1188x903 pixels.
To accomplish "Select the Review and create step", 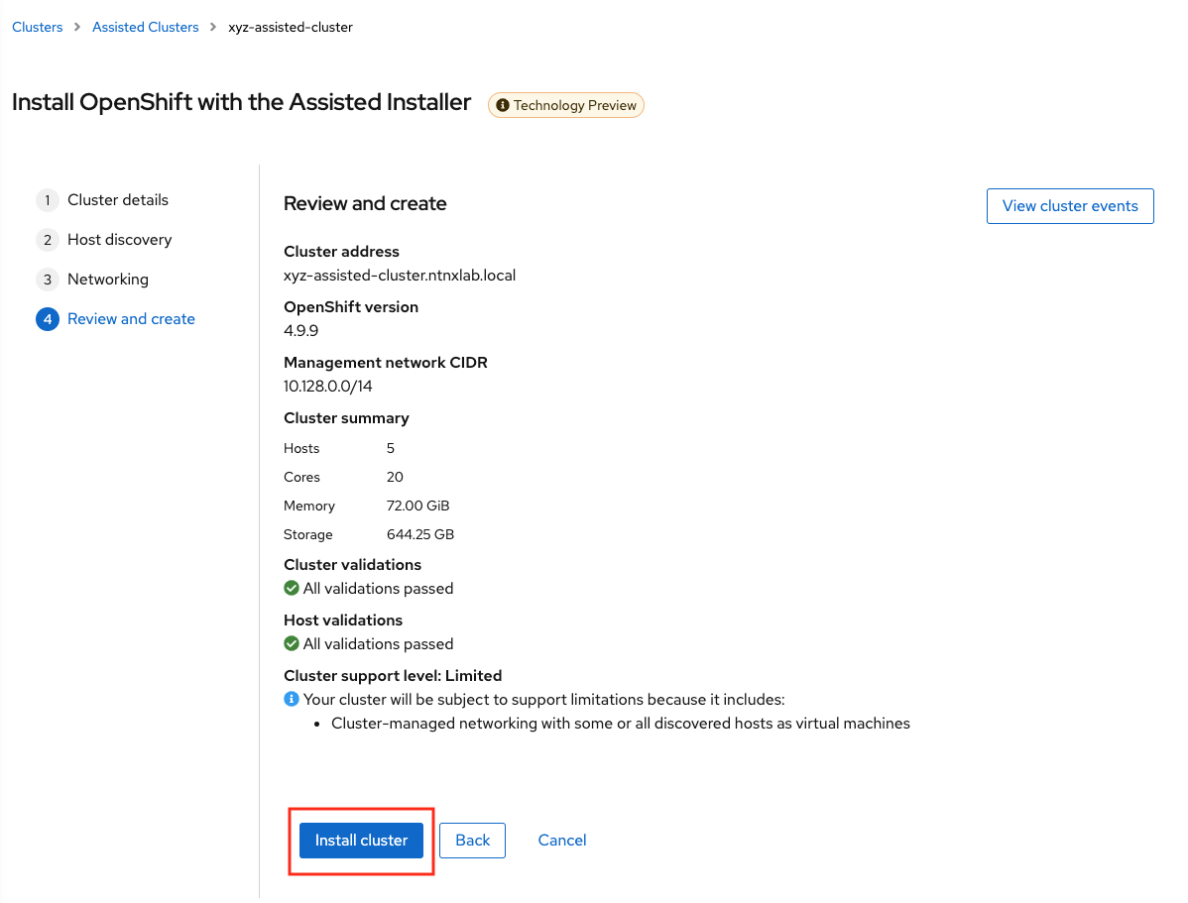I will point(131,319).
